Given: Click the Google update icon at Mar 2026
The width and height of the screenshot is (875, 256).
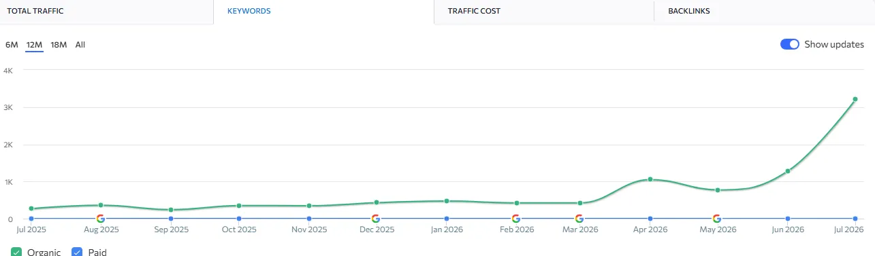Looking at the screenshot, I should point(579,219).
